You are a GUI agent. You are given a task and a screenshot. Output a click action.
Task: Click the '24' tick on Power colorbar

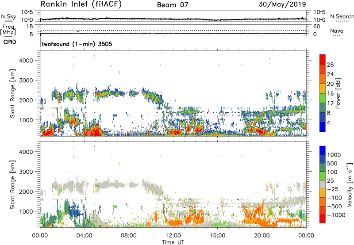[330, 74]
